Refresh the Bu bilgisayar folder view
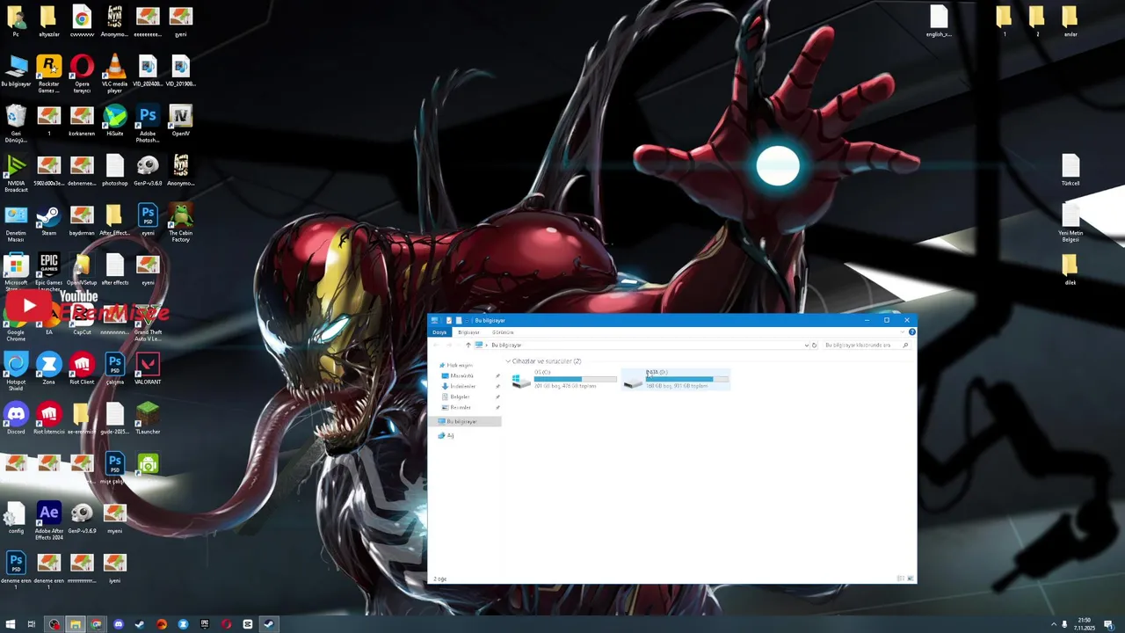The height and width of the screenshot is (633, 1125). (x=815, y=345)
